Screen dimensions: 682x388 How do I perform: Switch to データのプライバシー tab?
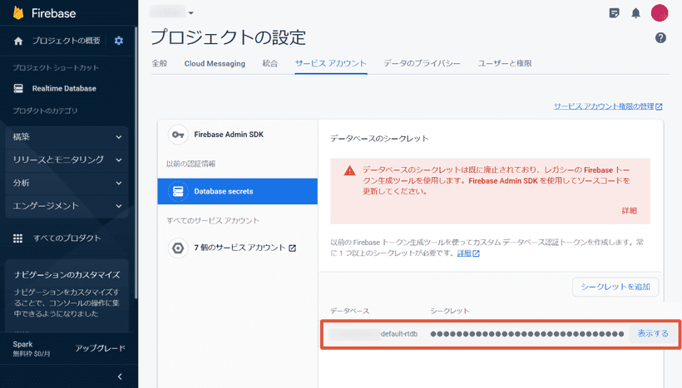coord(422,63)
